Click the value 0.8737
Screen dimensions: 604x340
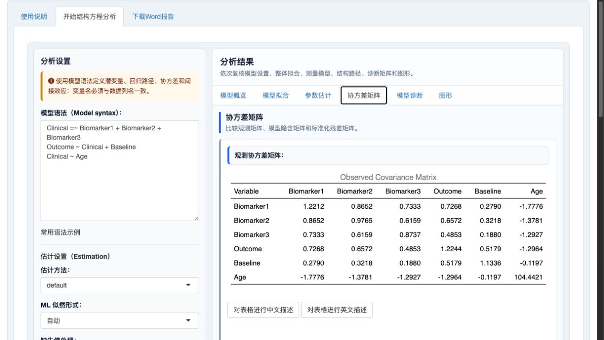click(x=410, y=235)
